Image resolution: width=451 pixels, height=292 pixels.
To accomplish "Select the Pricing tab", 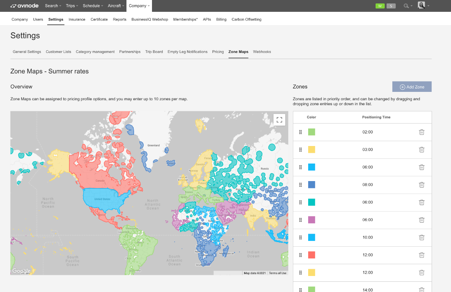I will click(x=218, y=52).
